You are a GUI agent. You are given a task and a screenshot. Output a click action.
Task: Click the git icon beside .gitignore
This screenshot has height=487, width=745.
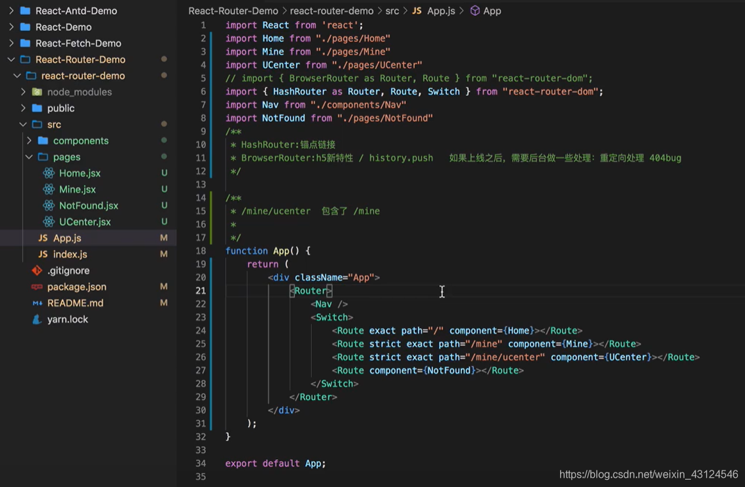37,270
